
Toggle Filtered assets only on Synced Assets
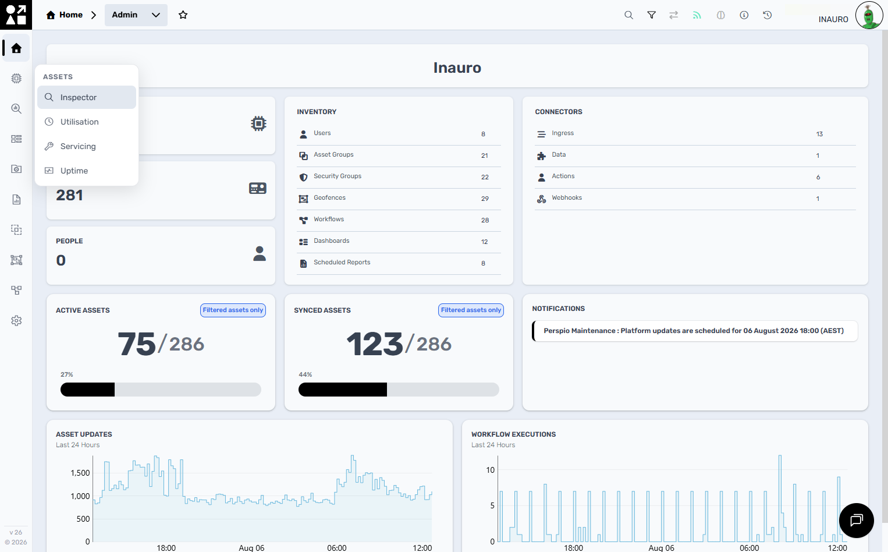coord(471,310)
